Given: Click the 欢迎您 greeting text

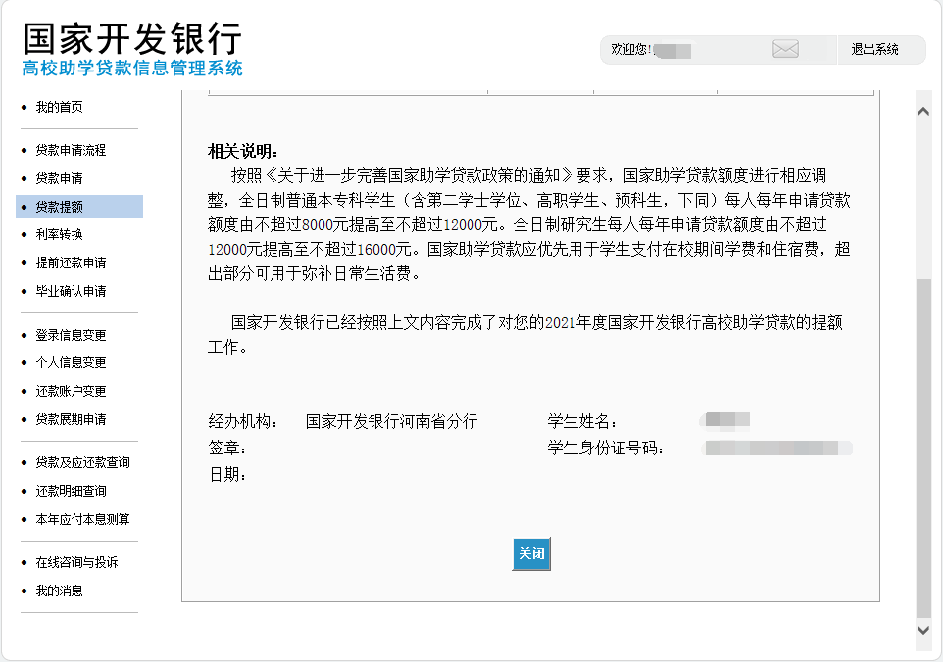Looking at the screenshot, I should tap(631, 49).
